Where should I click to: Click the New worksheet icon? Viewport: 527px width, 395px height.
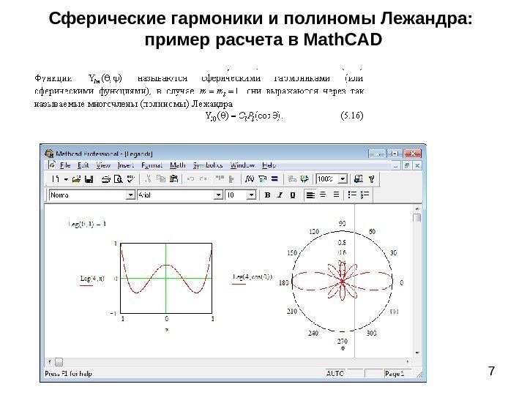(x=55, y=179)
